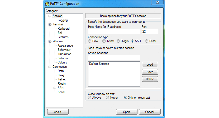Open the Serial category in tree
The height and width of the screenshot is (118, 219).
(61, 92)
